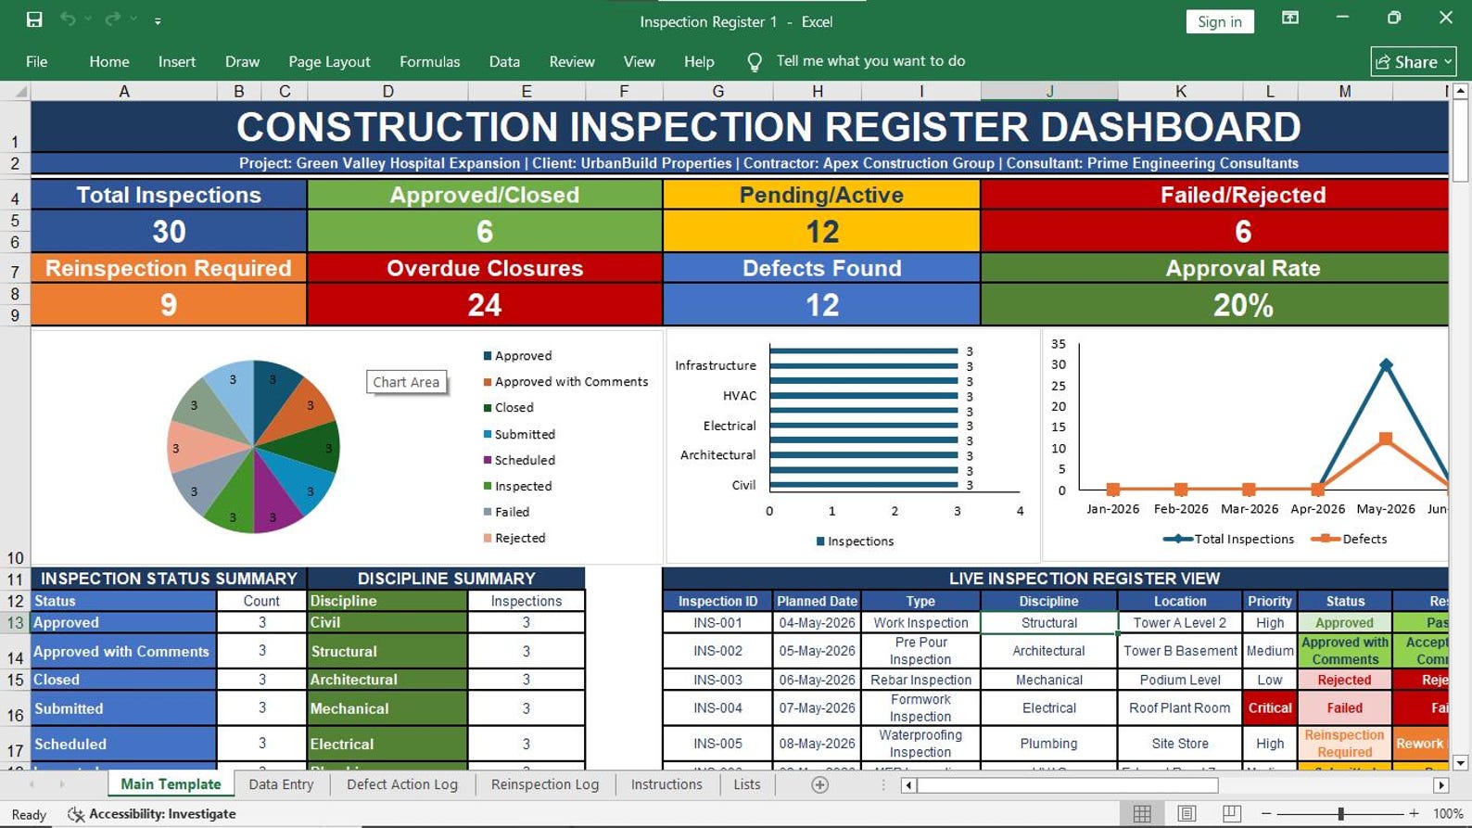The image size is (1472, 828).
Task: Select row 13 header
Action: 15,623
